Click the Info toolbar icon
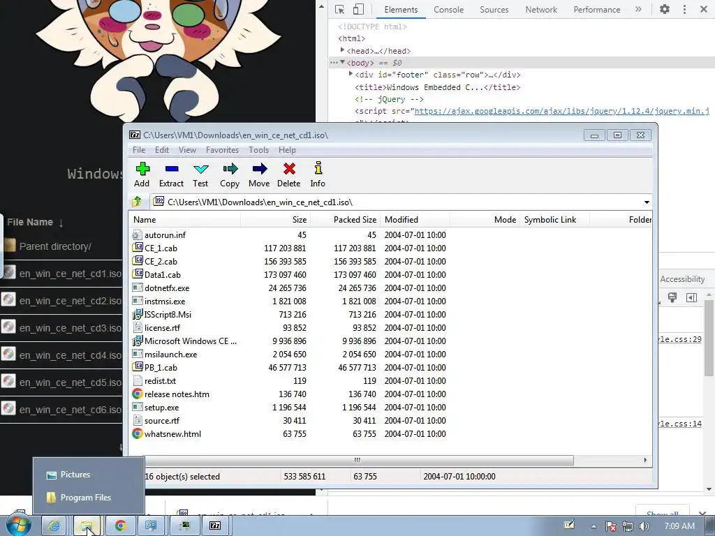The image size is (715, 536). [318, 175]
